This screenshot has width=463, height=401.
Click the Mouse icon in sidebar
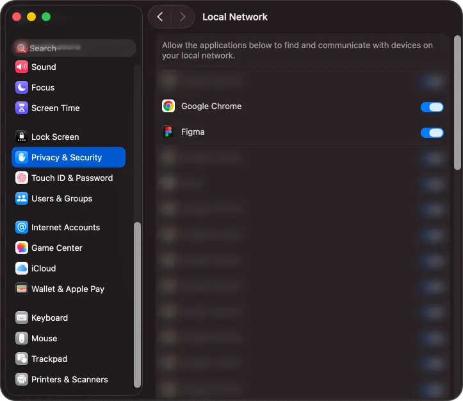22,338
